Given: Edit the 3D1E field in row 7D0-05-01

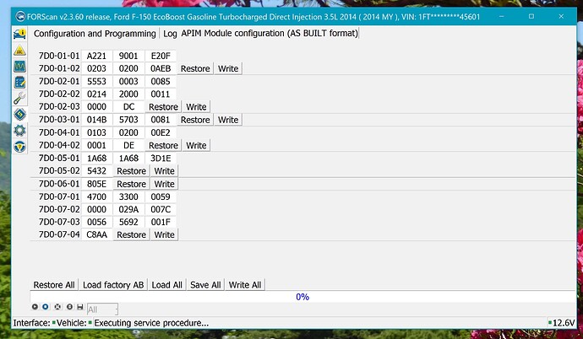Looking at the screenshot, I should point(161,159).
